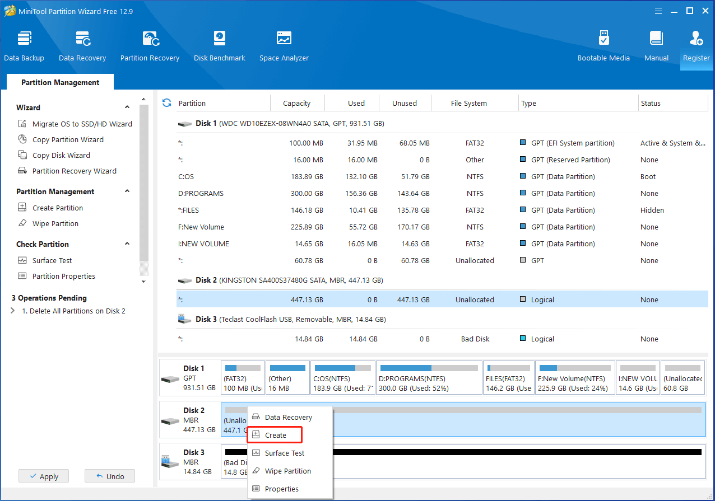Click the Undo button
The image size is (715, 501).
[110, 476]
